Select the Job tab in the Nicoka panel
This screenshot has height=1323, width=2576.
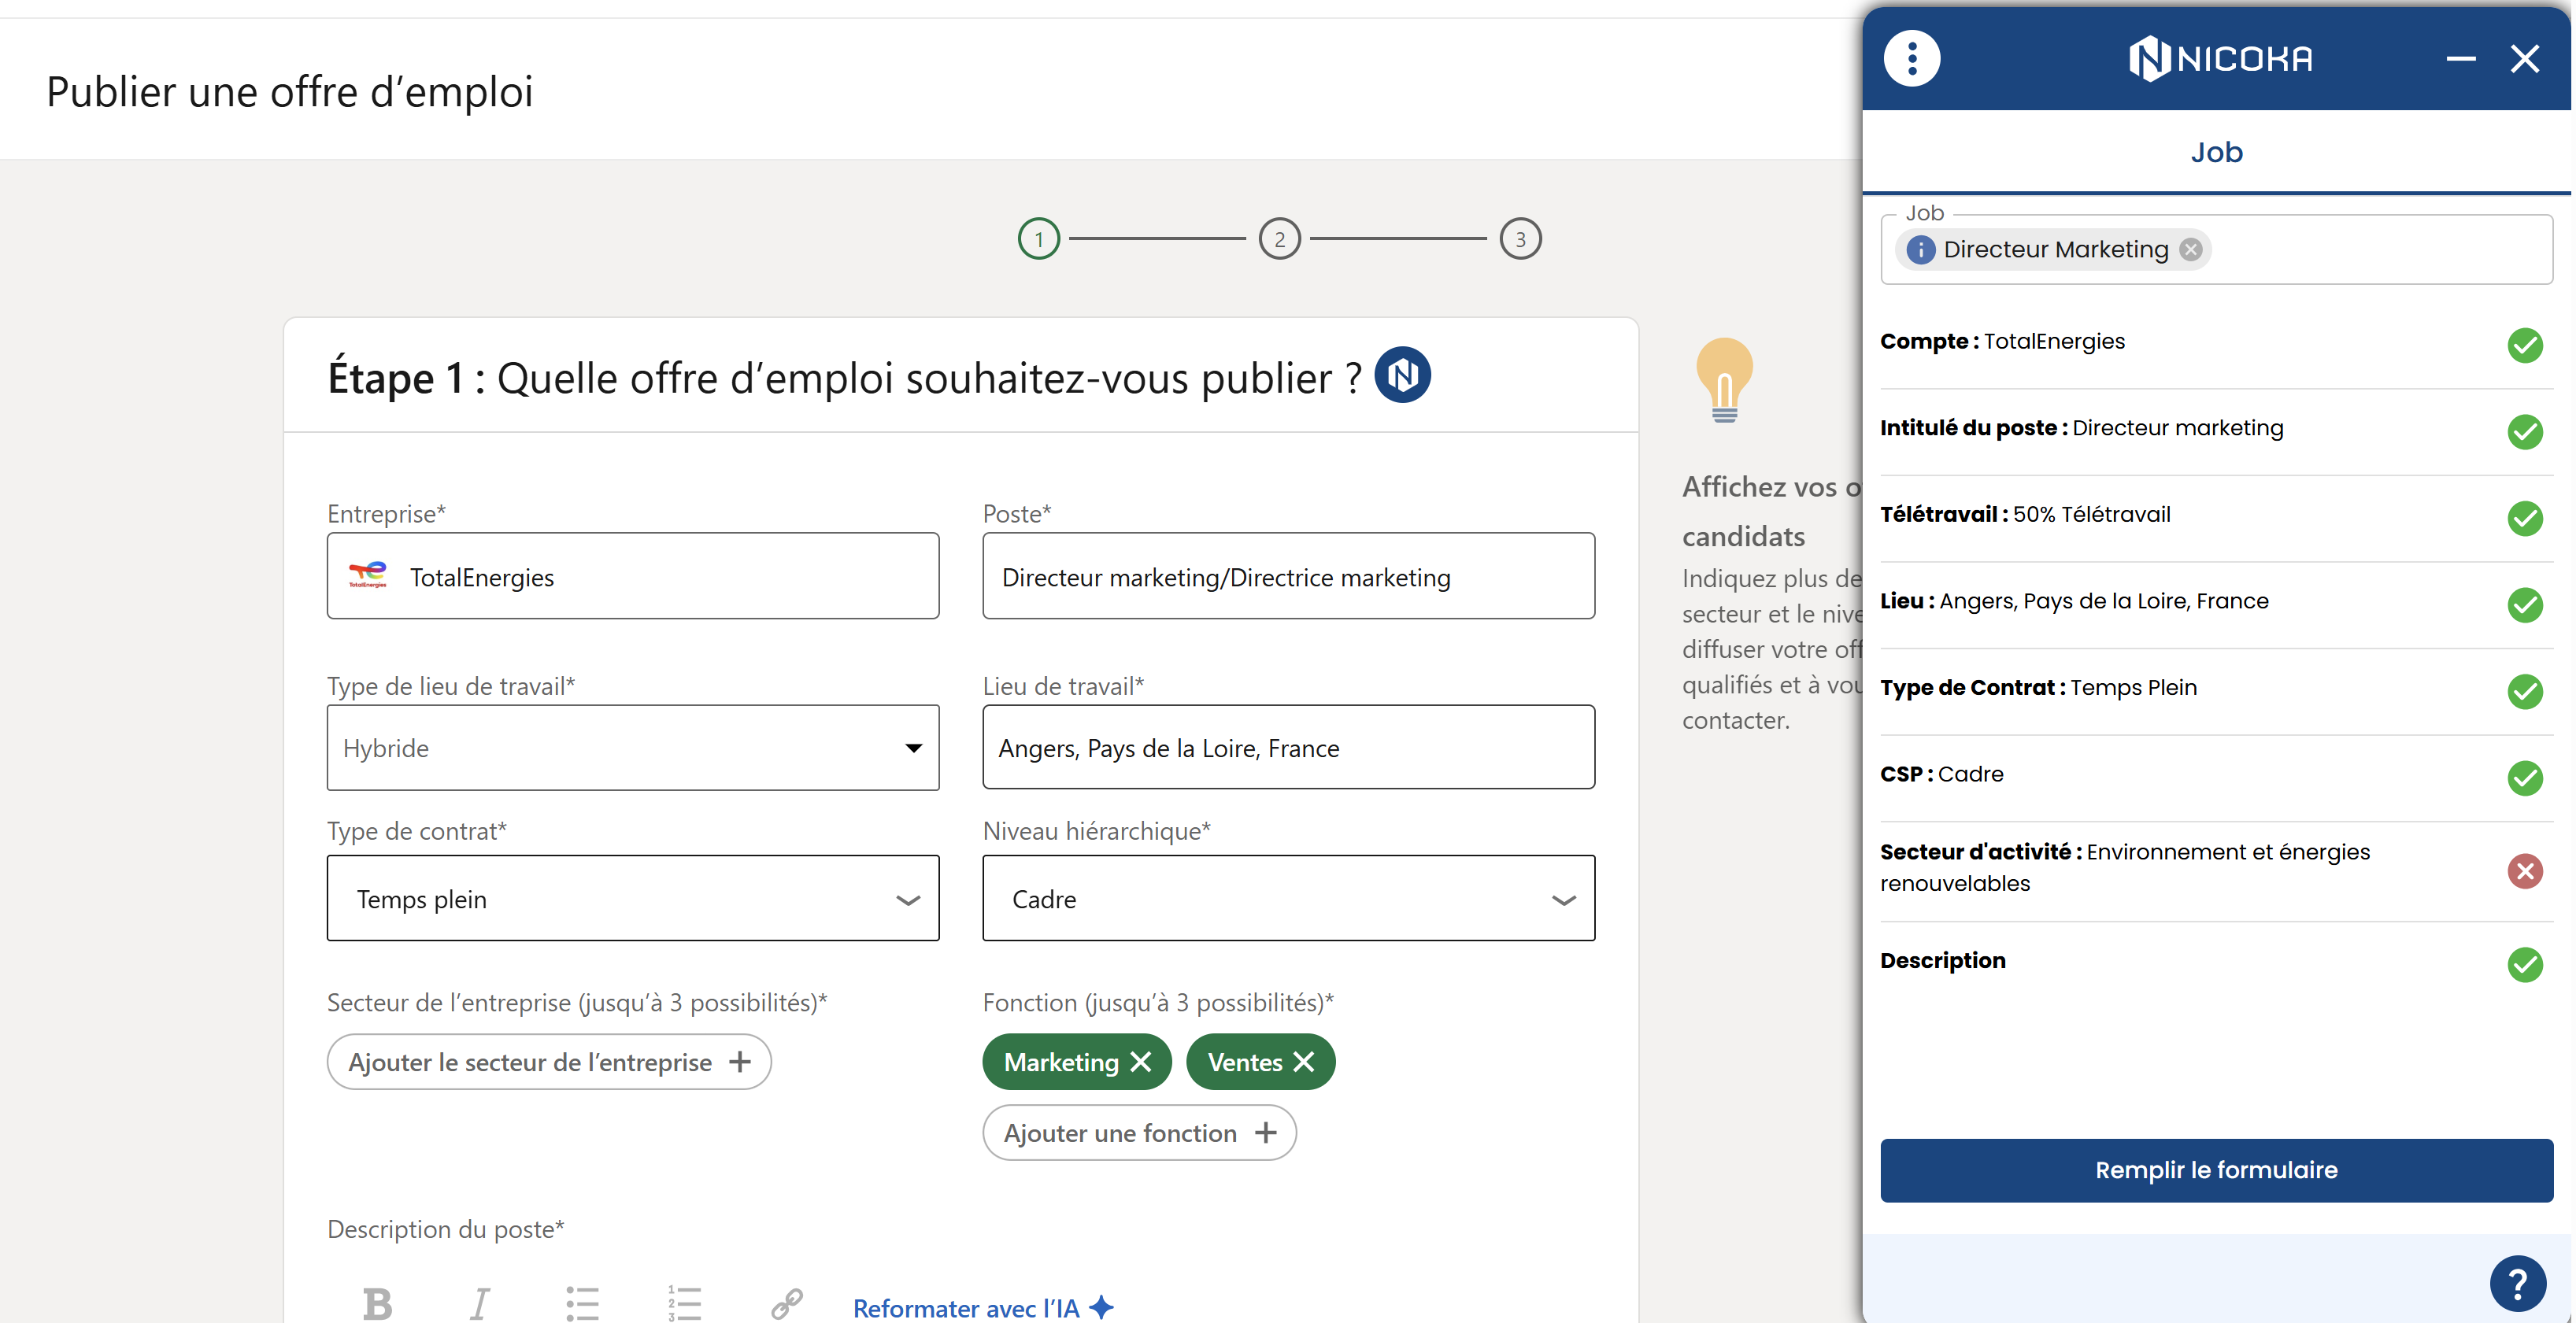[x=2216, y=152]
